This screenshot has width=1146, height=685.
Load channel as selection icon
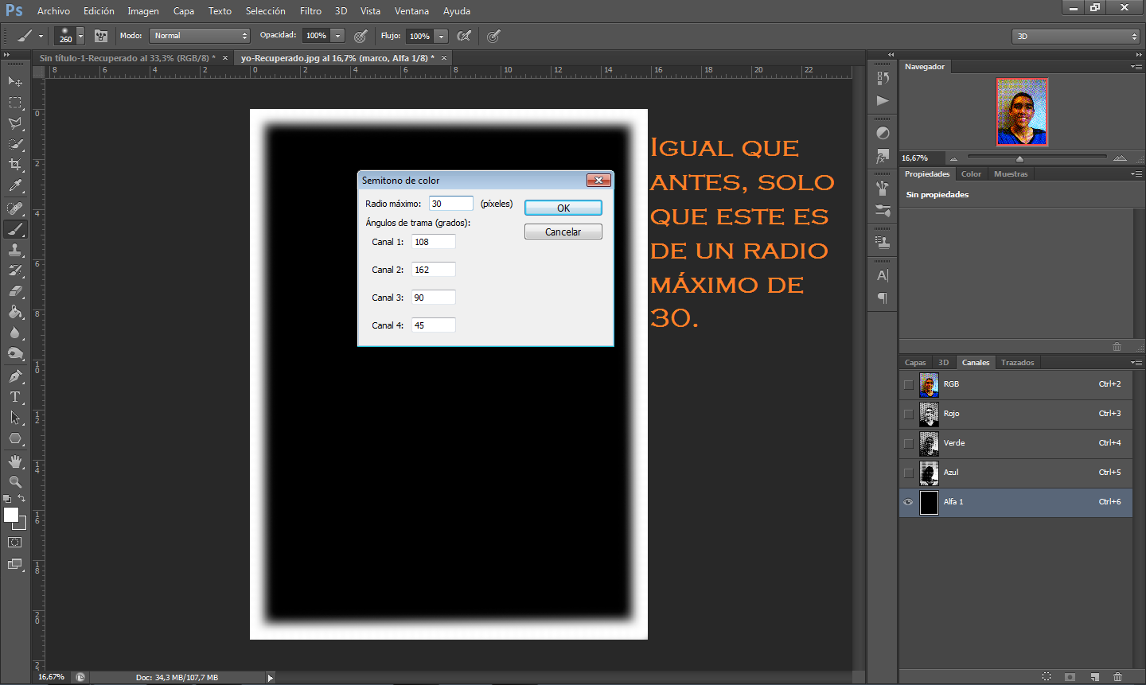(1047, 677)
